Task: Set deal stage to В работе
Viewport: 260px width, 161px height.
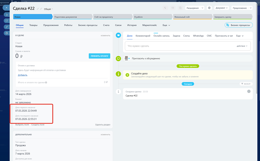Action: click(152, 17)
